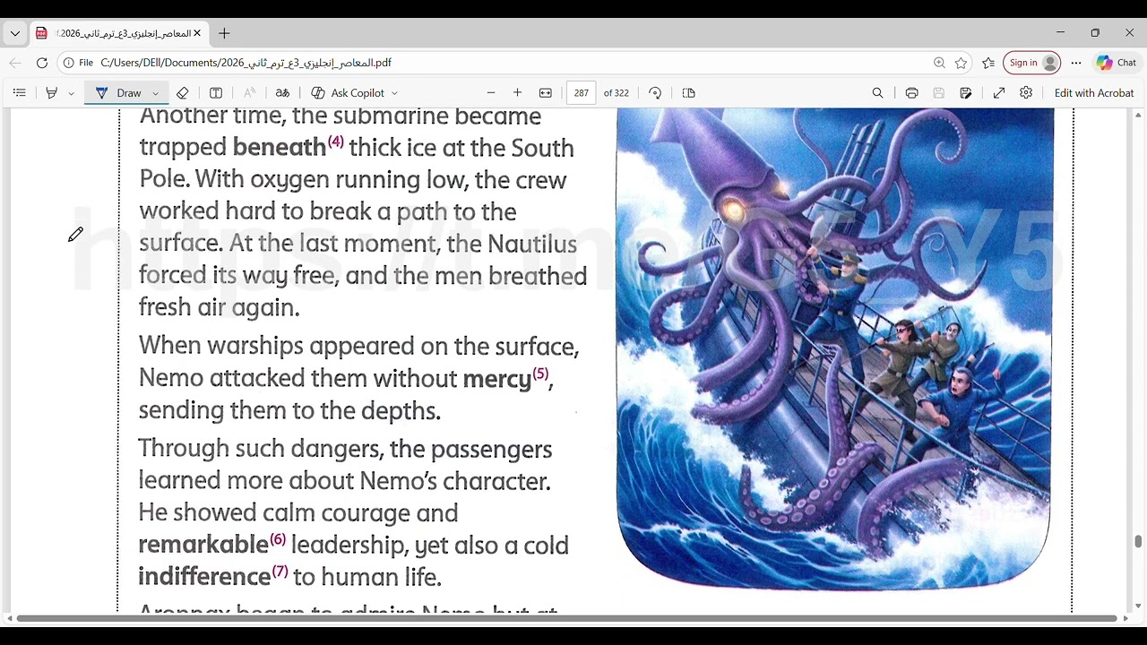Open the Favorites list
Screen dimensions: 1147x645
988,63
